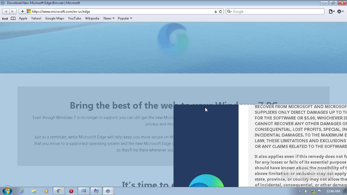Screen dimensions: 347x195
Task: Click the Edge logo in installer window
Action: pos(206,180)
